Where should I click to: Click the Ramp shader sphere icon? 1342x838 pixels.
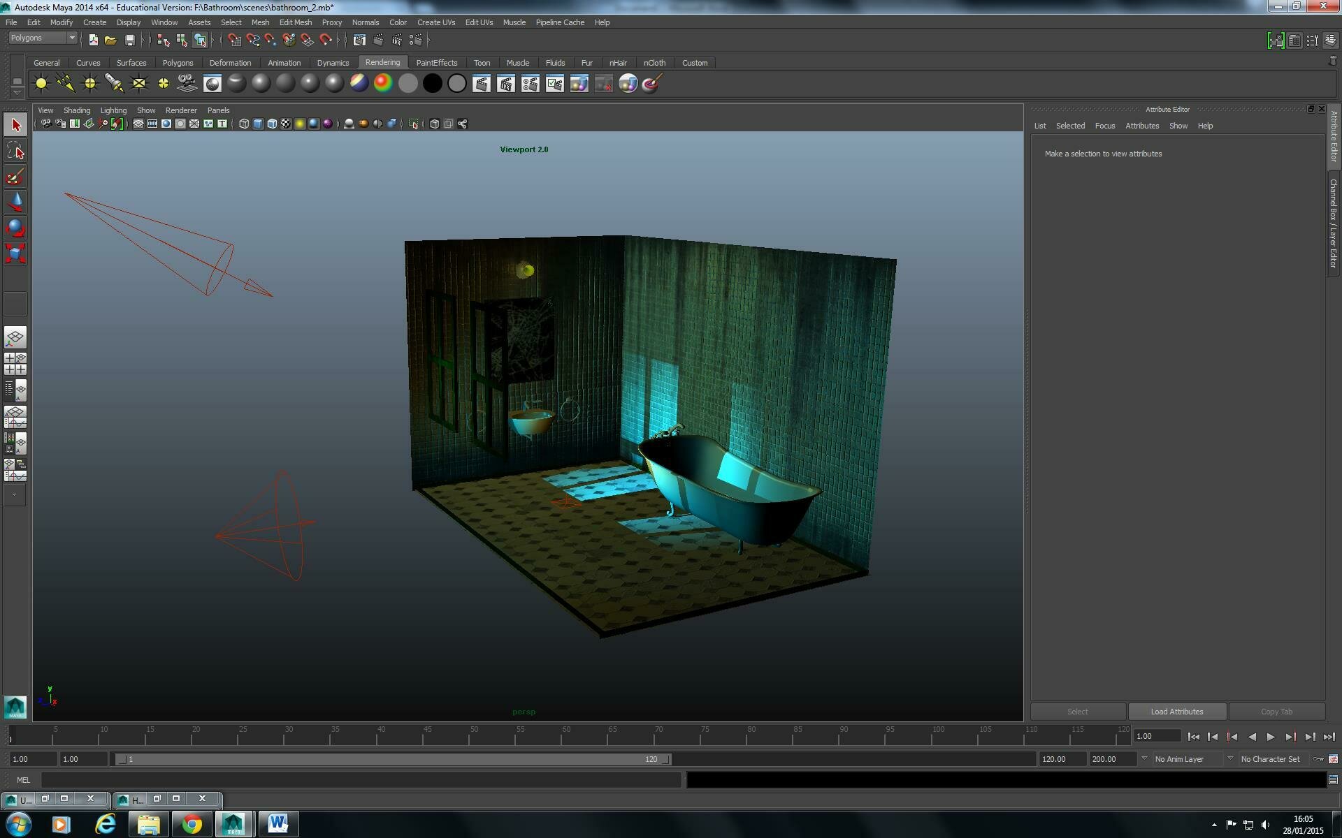(382, 84)
